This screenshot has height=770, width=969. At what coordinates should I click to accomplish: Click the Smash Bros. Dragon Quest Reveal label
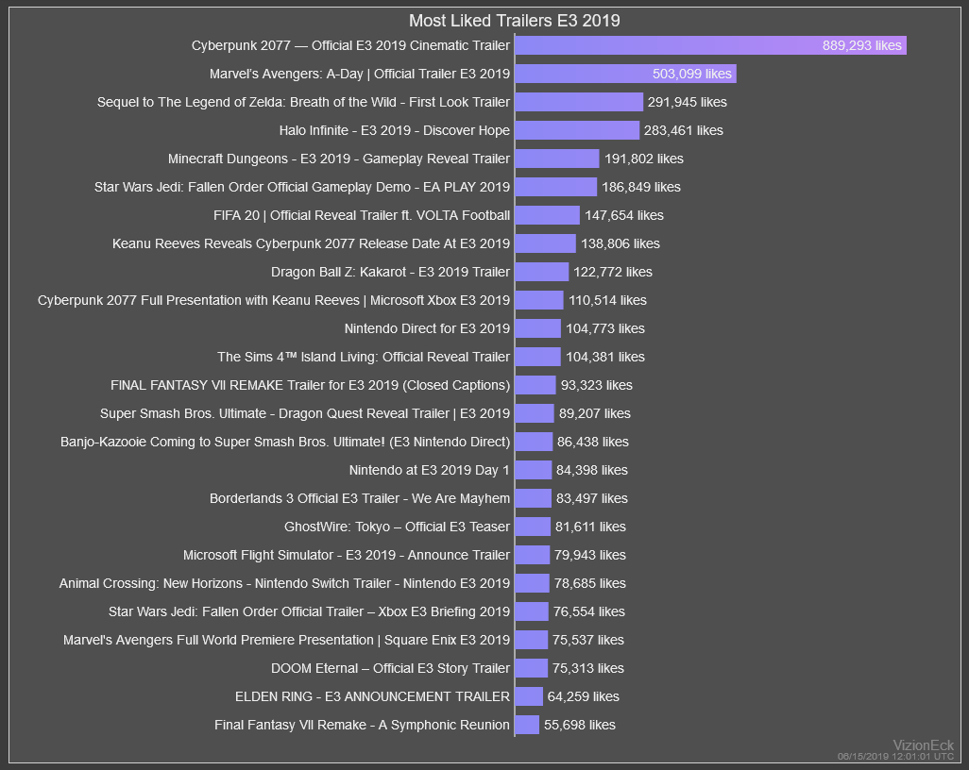305,413
